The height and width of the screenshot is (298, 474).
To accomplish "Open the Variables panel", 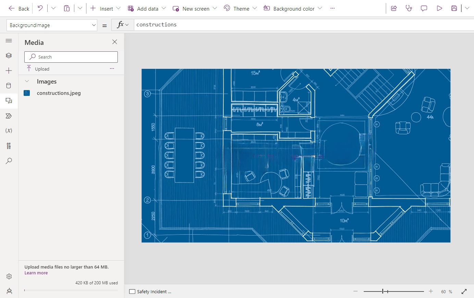I will click(9, 130).
